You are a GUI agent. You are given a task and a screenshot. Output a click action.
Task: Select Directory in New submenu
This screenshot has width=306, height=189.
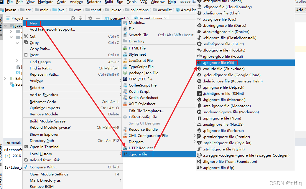click(159, 41)
